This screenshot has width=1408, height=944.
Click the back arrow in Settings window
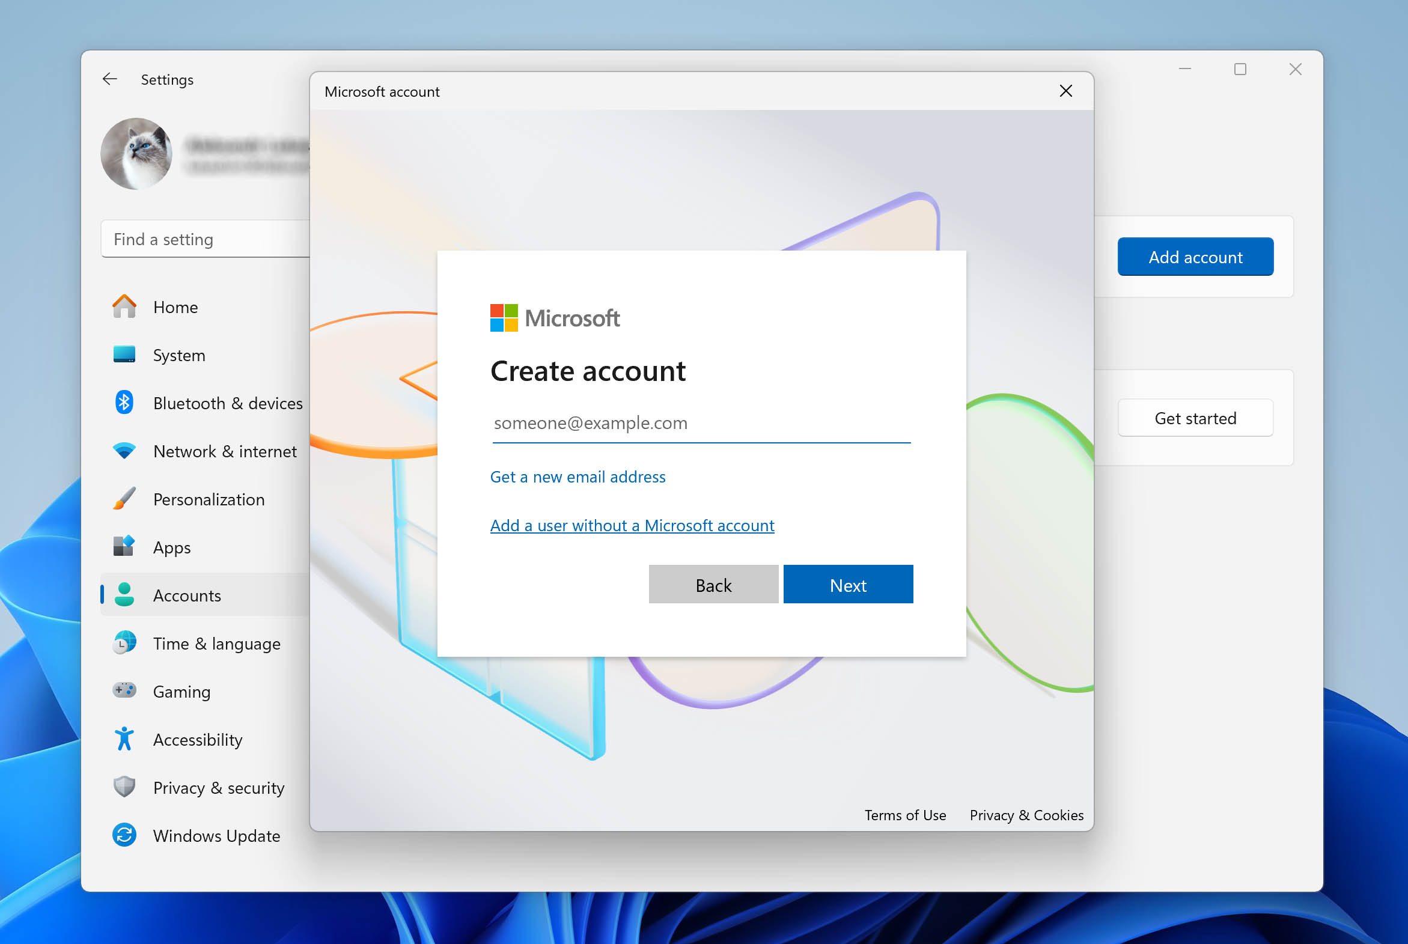109,79
